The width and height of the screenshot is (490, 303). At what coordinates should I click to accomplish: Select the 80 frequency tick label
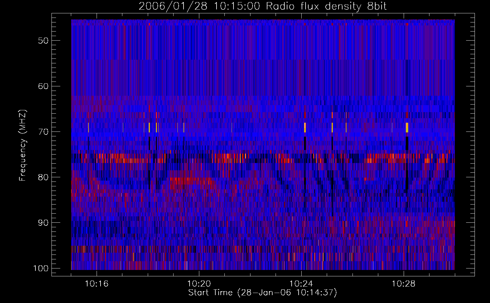point(43,177)
